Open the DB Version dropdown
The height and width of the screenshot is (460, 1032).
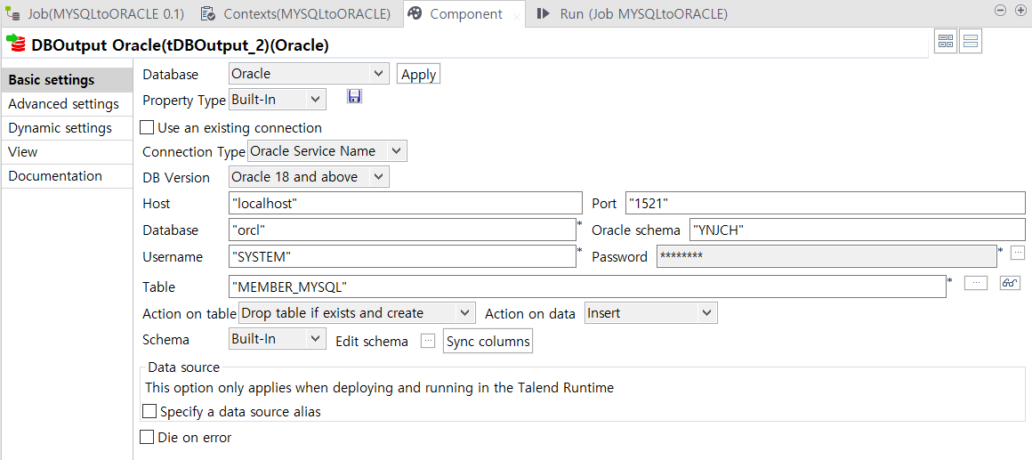click(x=309, y=177)
